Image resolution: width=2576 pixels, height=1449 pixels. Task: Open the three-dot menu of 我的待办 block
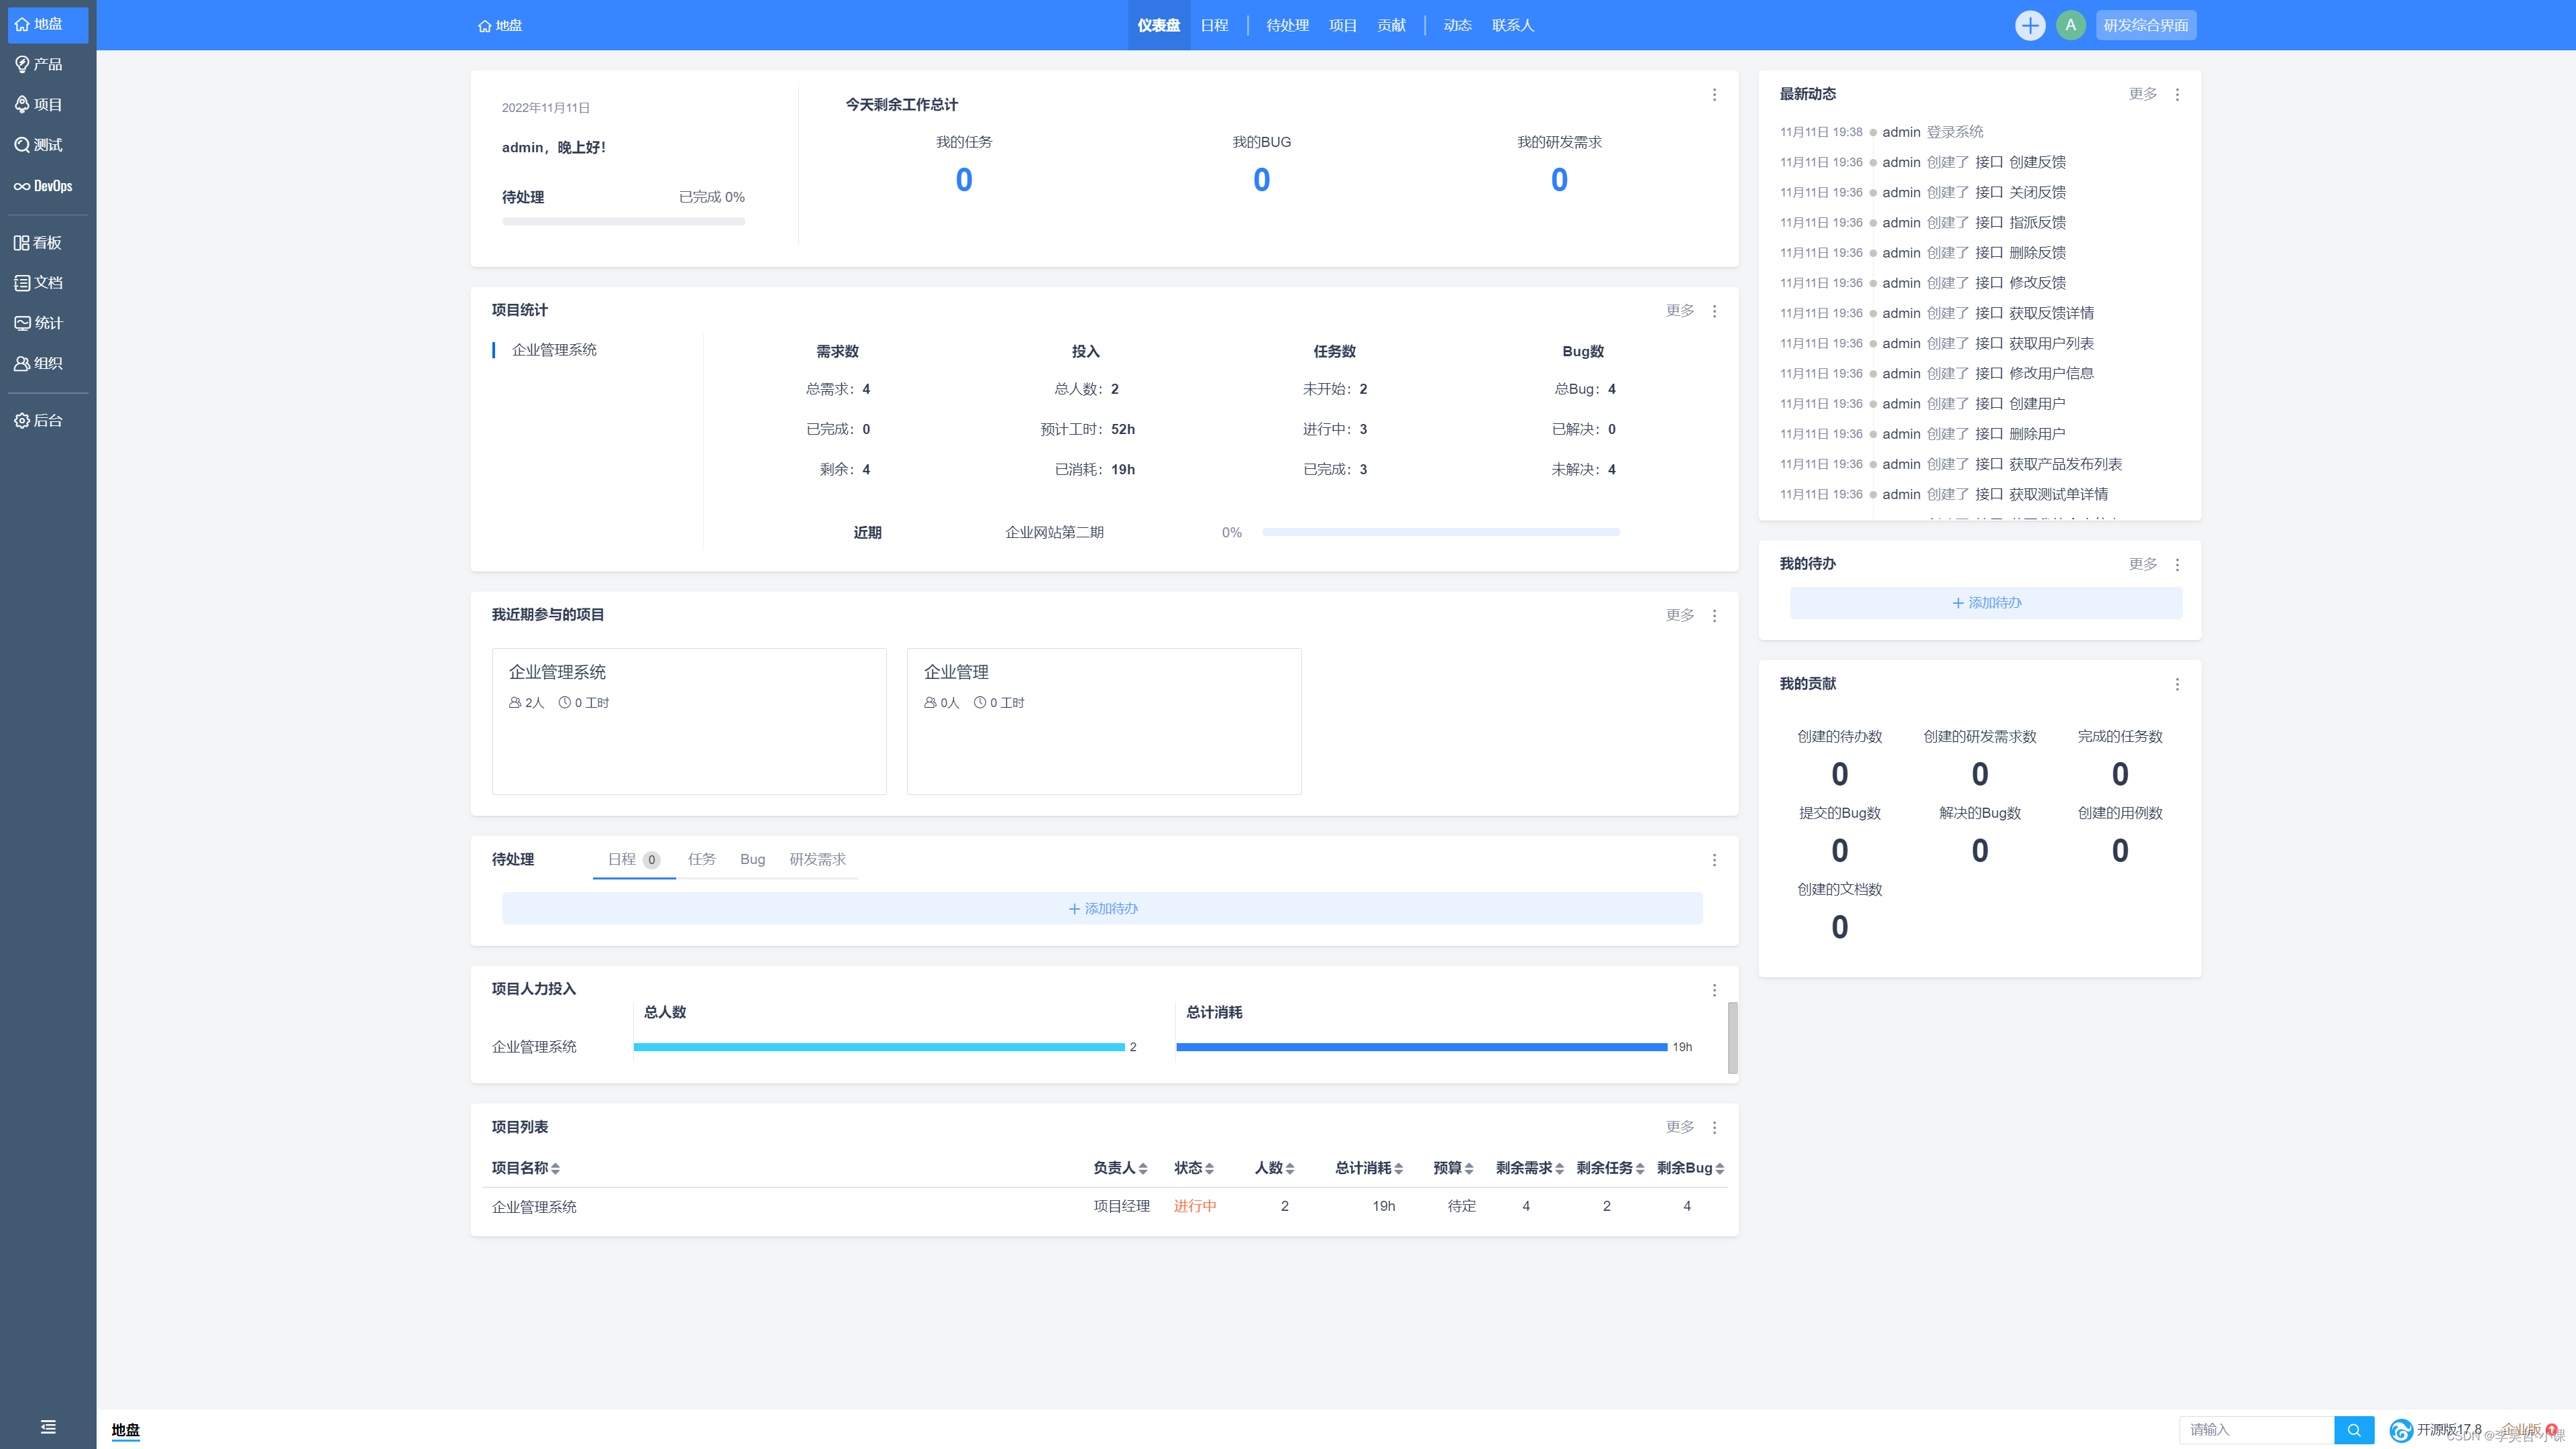(2177, 565)
